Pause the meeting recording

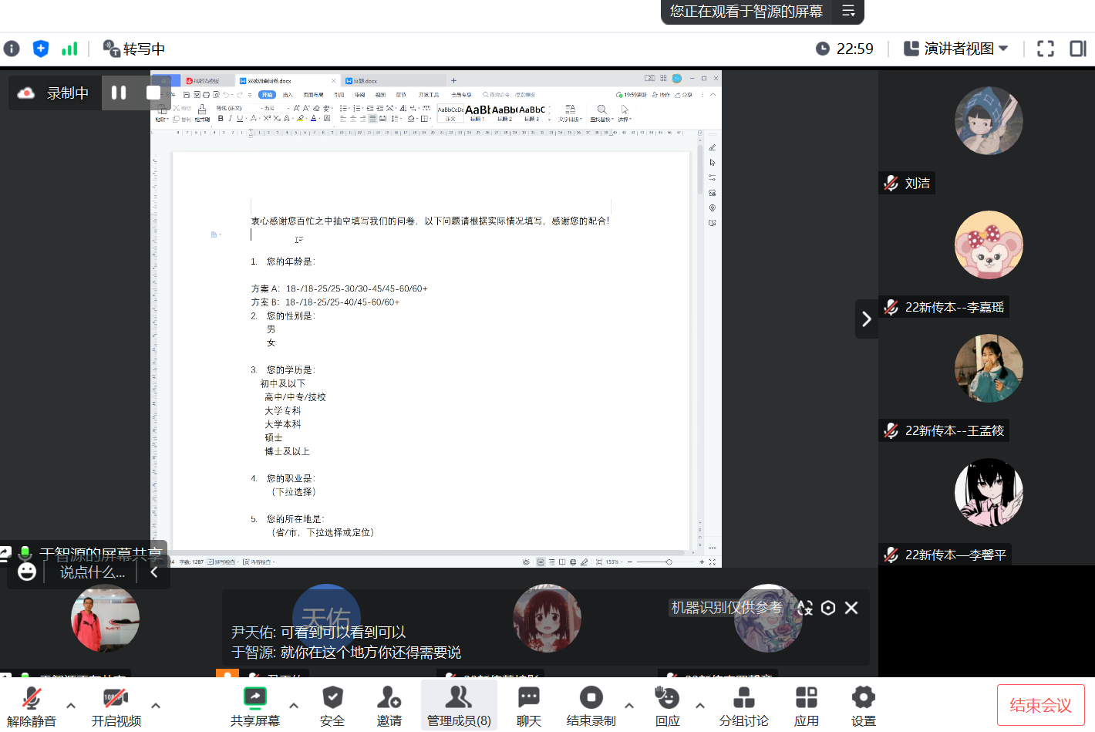[119, 93]
